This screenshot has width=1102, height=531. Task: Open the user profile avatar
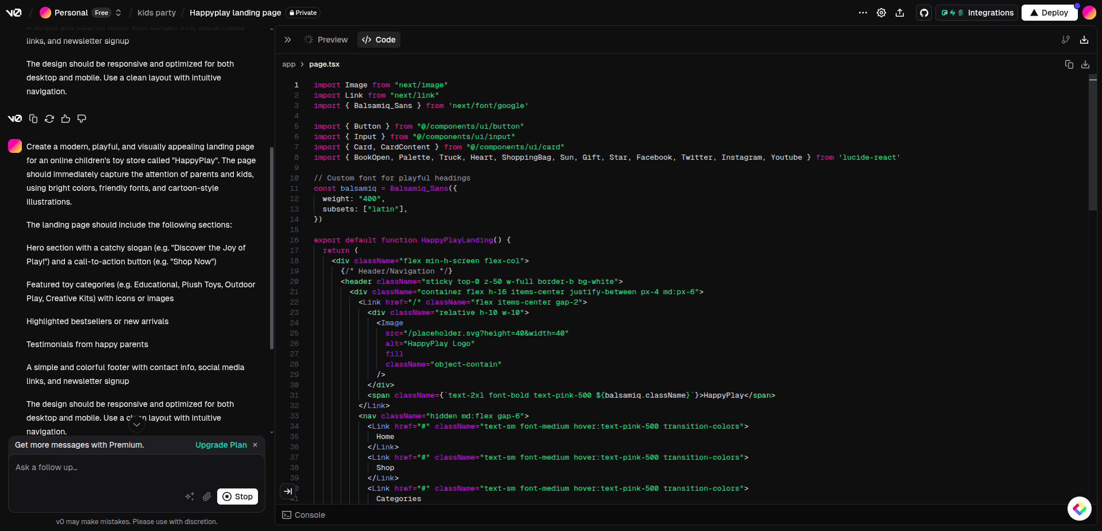point(1089,13)
